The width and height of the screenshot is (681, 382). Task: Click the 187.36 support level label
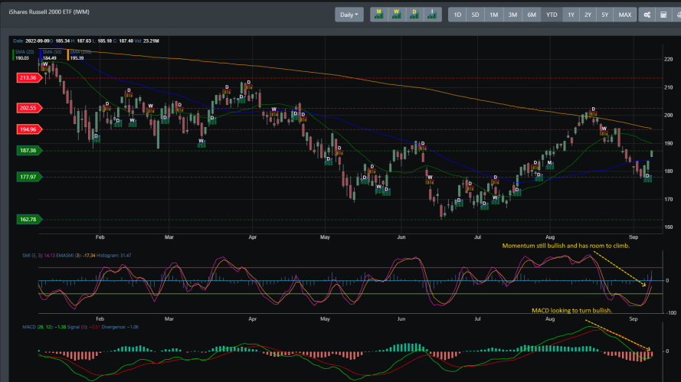[29, 151]
